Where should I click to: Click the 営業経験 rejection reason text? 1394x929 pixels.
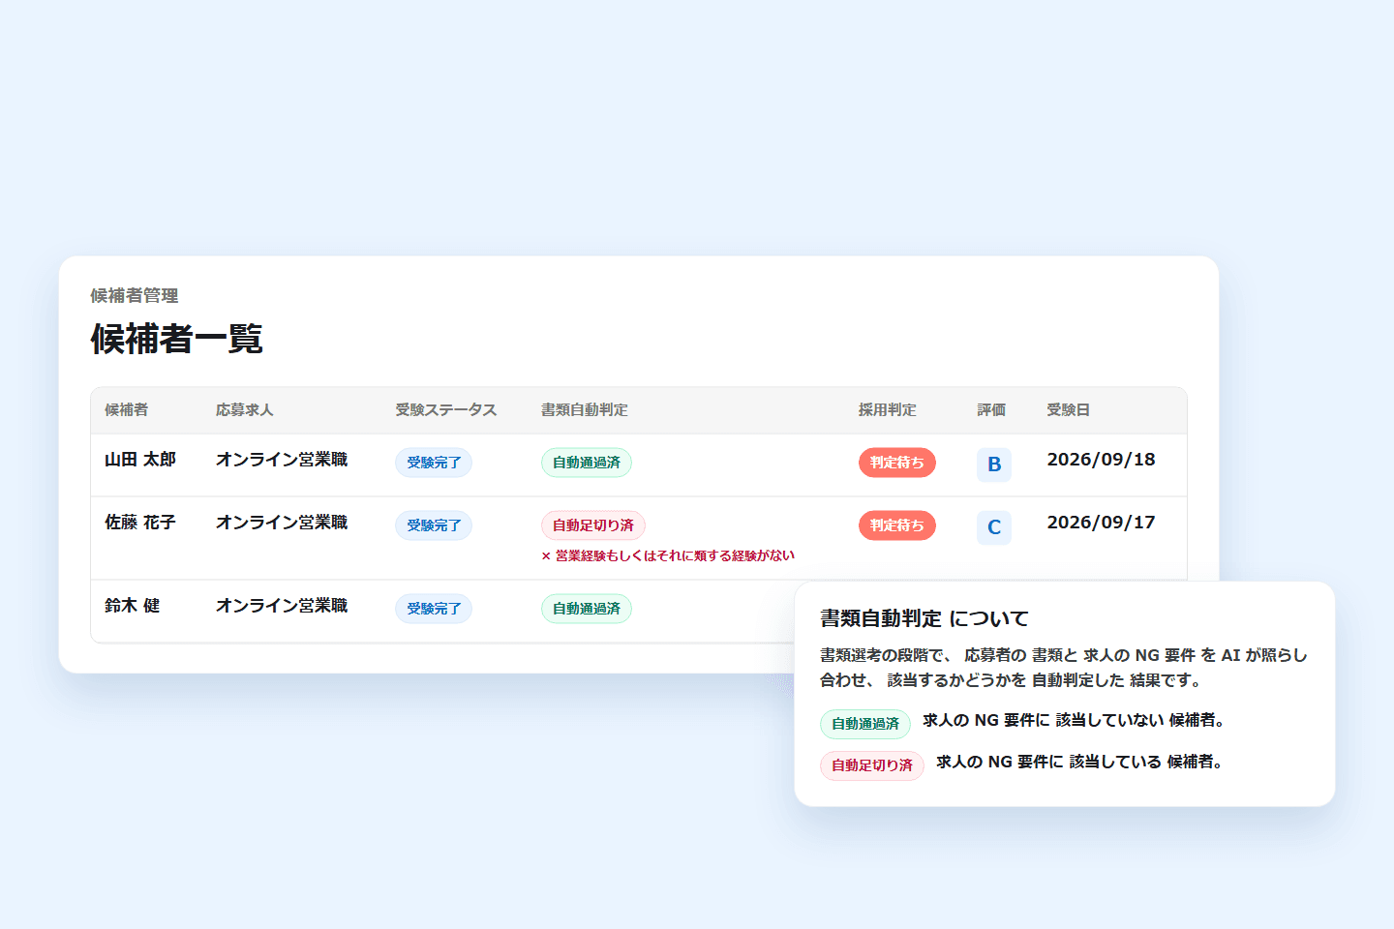[668, 555]
